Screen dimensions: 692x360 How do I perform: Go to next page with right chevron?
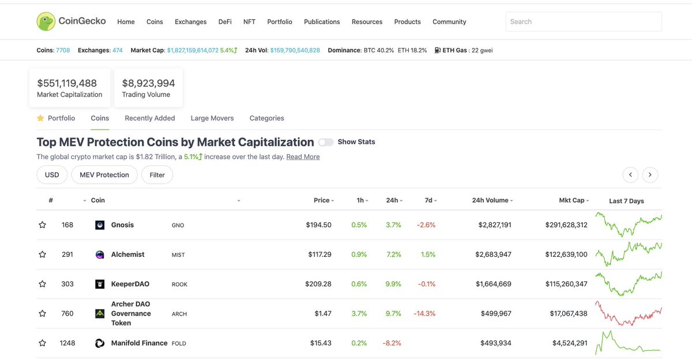pos(650,175)
